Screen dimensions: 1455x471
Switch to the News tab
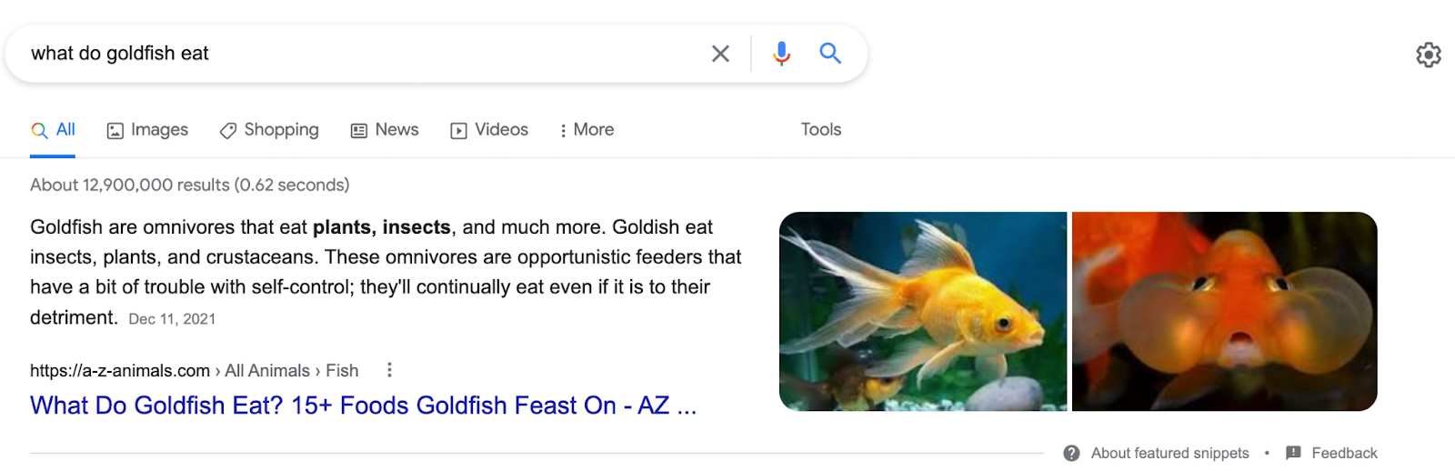pyautogui.click(x=385, y=130)
